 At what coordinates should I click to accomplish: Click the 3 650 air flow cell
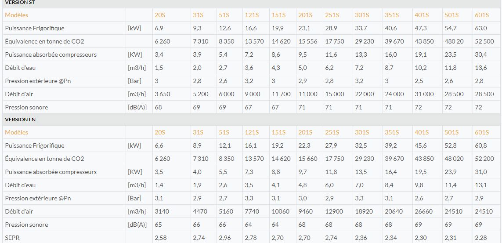click(162, 94)
